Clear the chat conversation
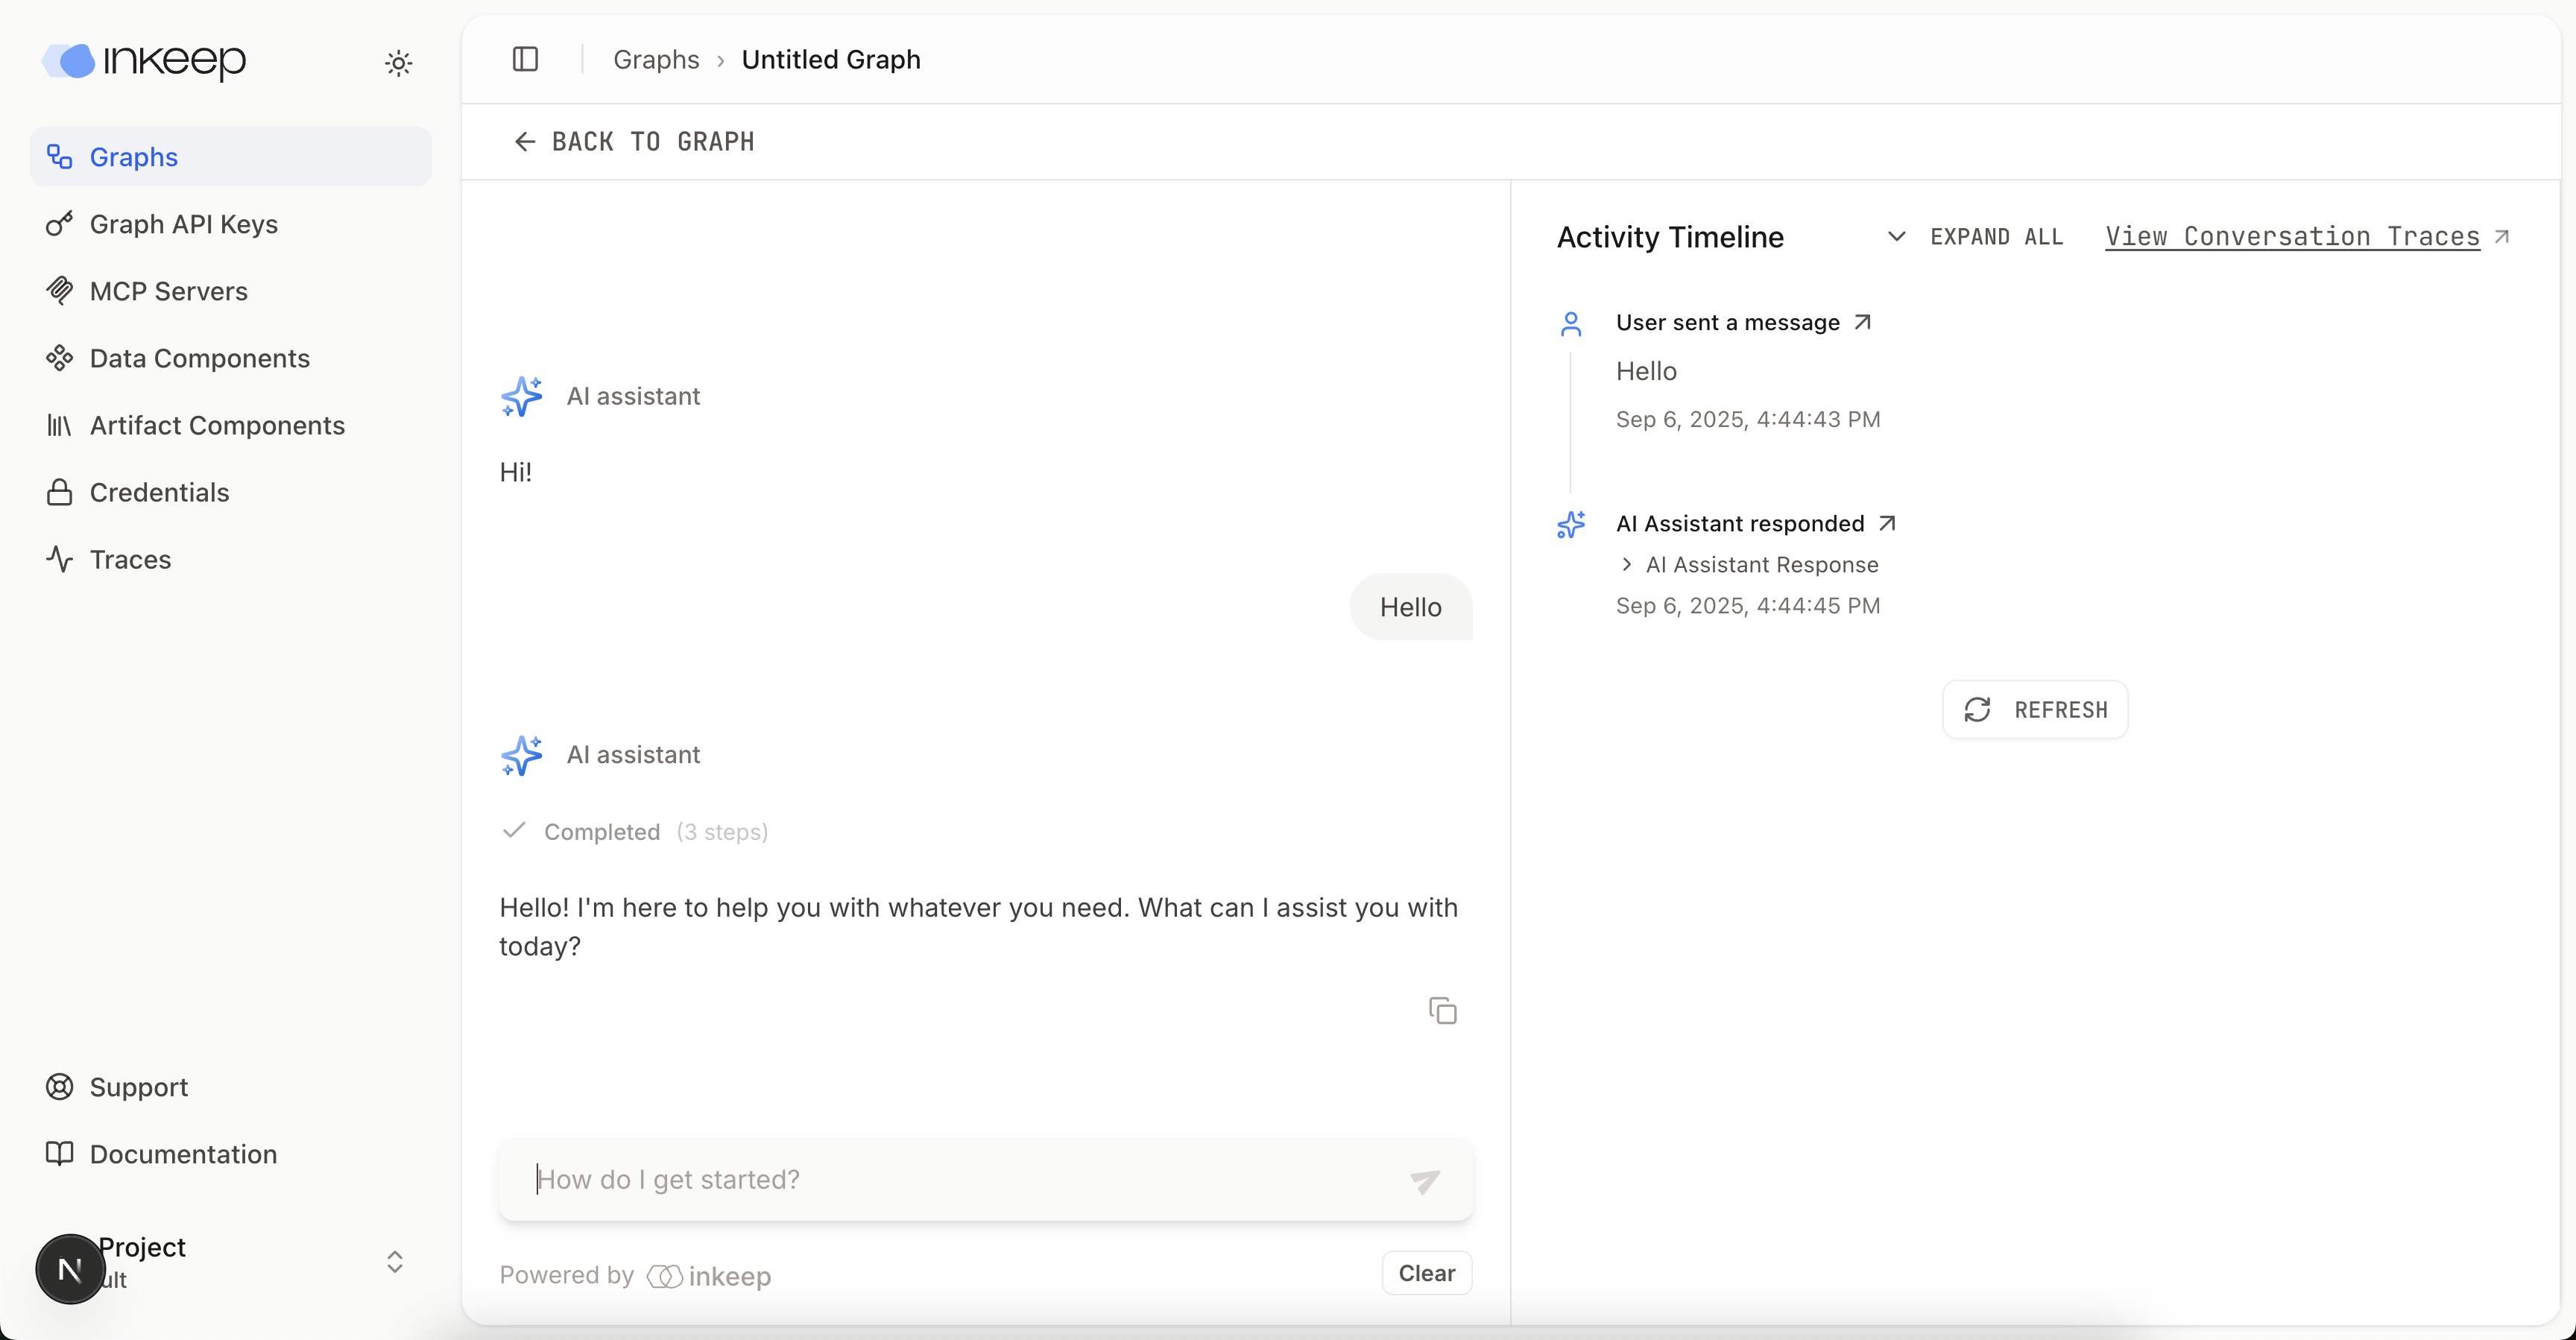2576x1340 pixels. coord(1426,1272)
